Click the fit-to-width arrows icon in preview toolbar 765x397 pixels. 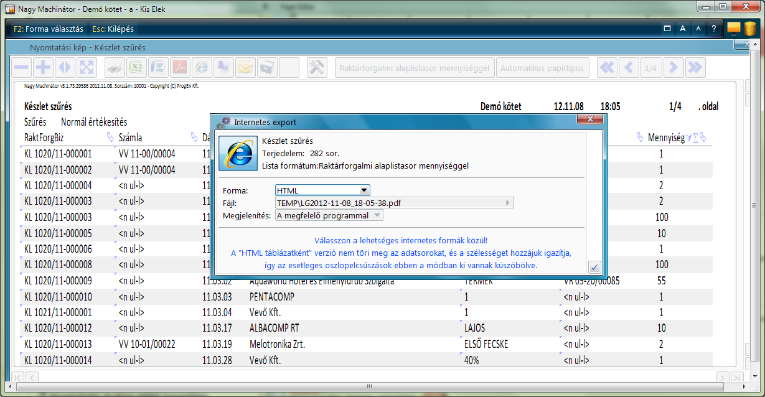pyautogui.click(x=65, y=68)
